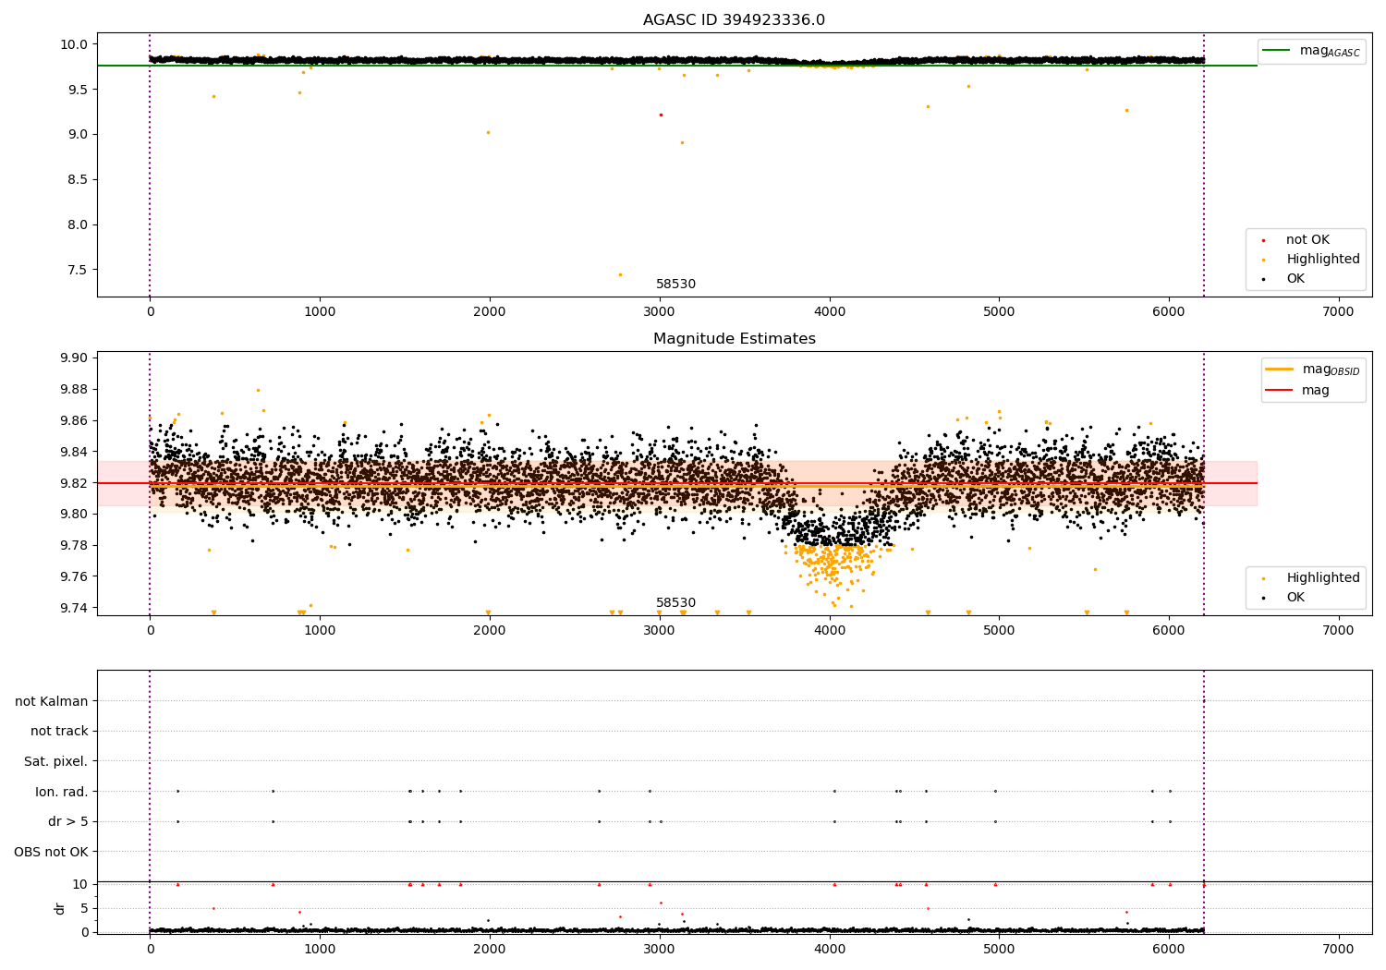Click the 'dr > 5' row label

68,821
